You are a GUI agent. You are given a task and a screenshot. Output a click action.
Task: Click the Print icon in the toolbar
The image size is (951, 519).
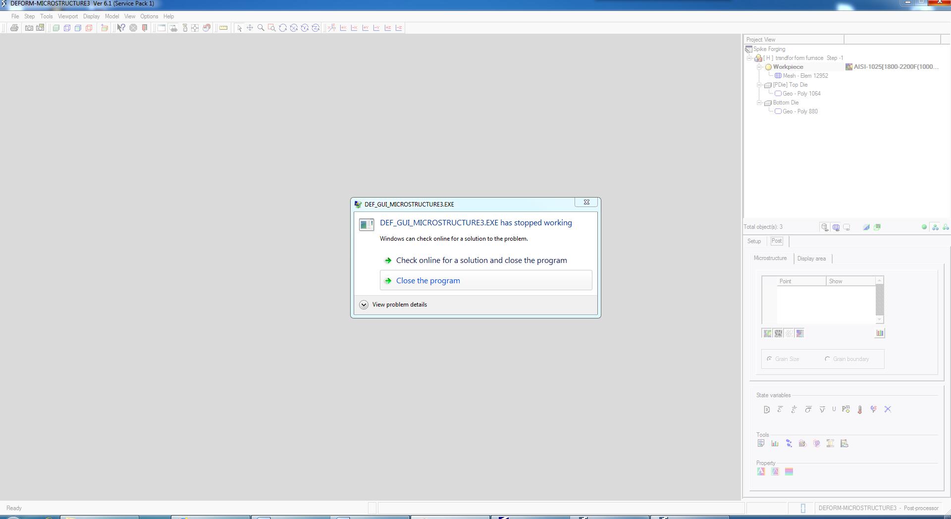[14, 28]
